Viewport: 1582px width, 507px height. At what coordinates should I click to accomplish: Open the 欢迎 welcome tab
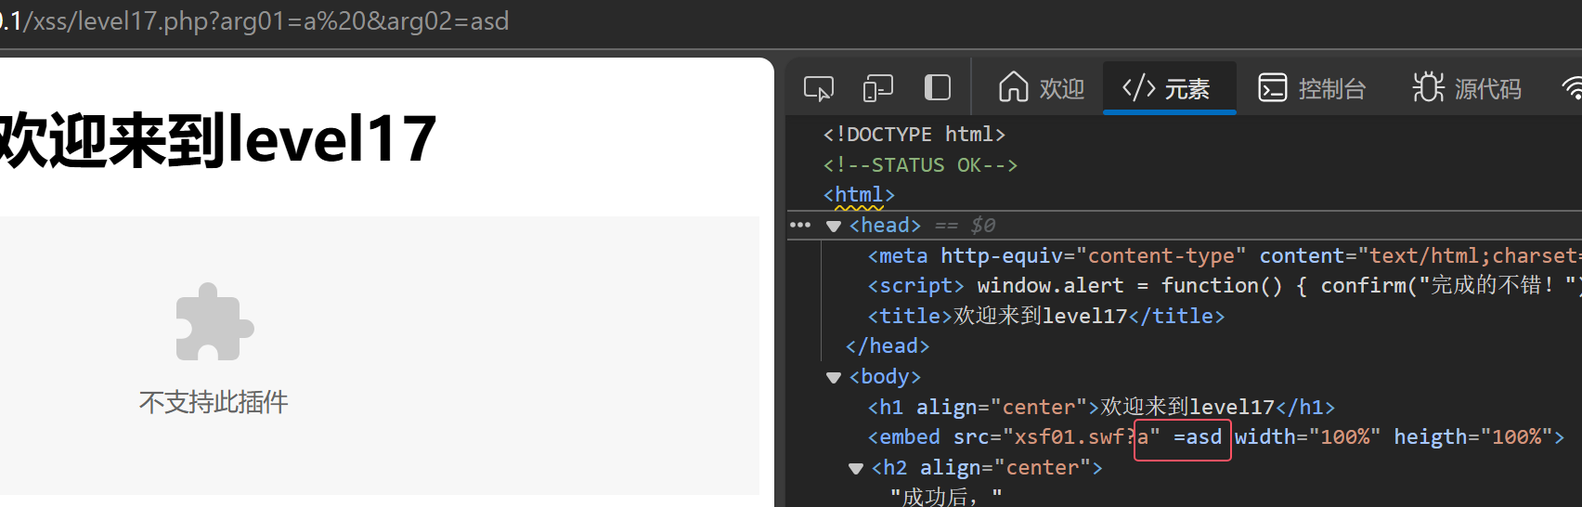coord(1041,88)
